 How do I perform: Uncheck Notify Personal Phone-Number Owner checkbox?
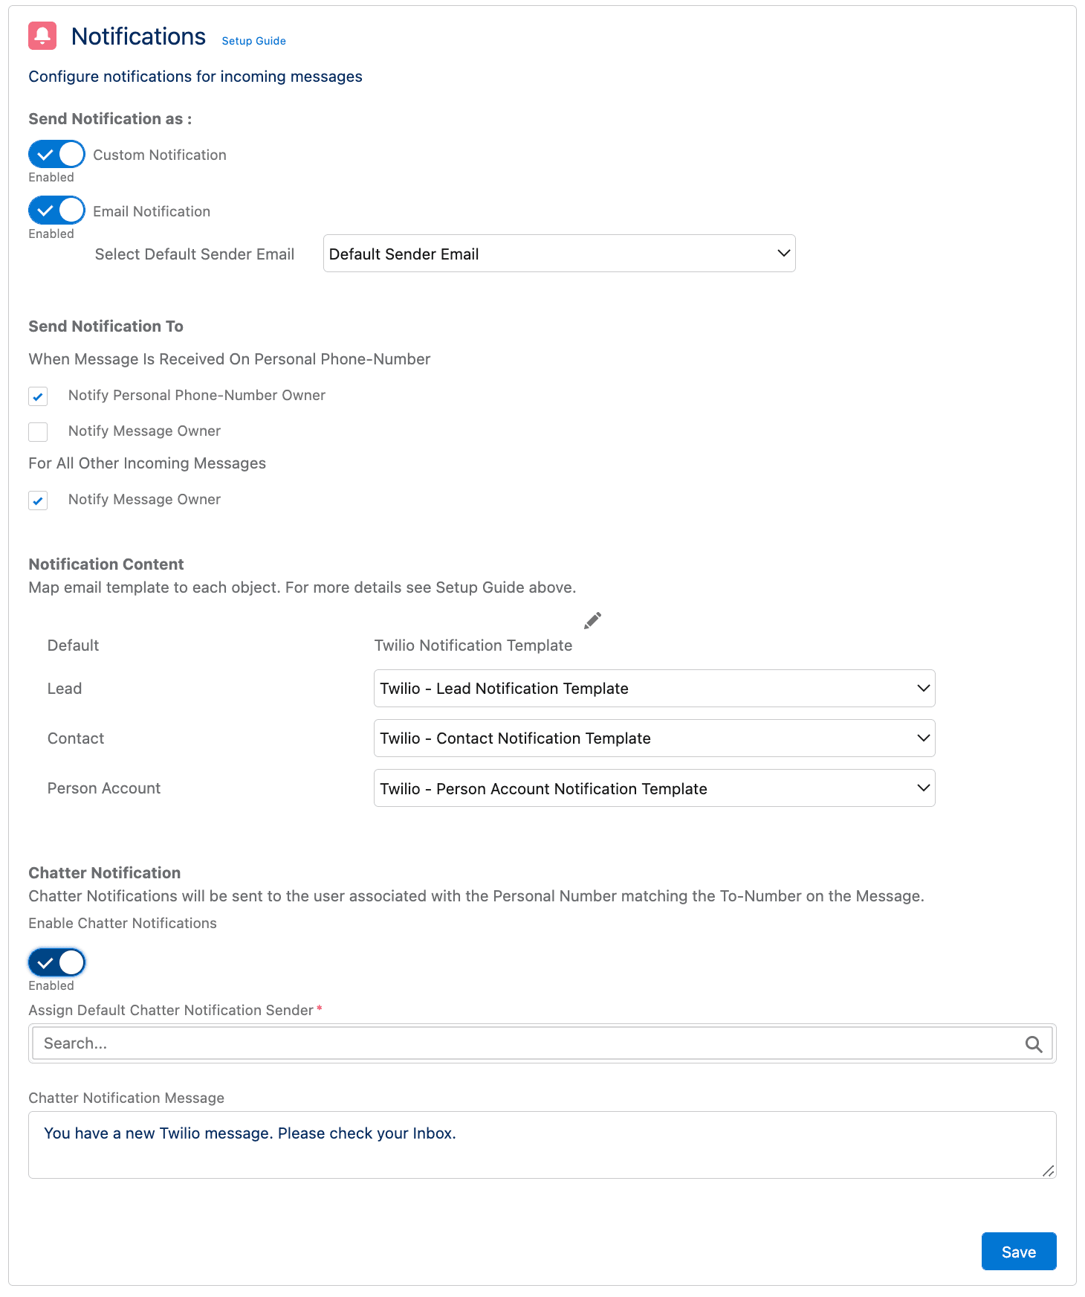pos(38,396)
